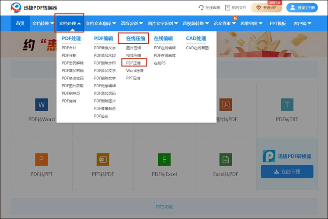
Task: Select PDF分割 from the menu
Action: tap(69, 55)
